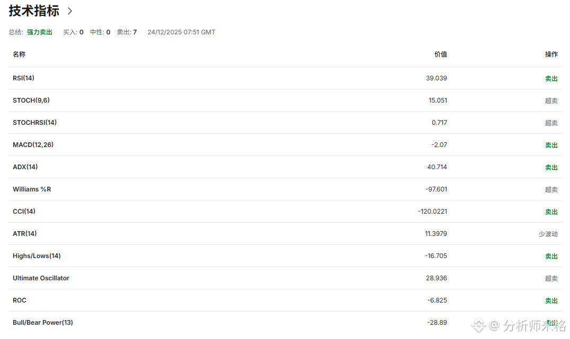Select the Bull/Bear Power(13) row
570x339 pixels.
point(285,322)
